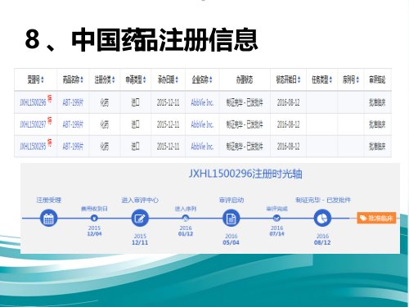Screen dimensions: 409x307
Task: Click the 2015 12/11 timeline date
Action: point(140,239)
